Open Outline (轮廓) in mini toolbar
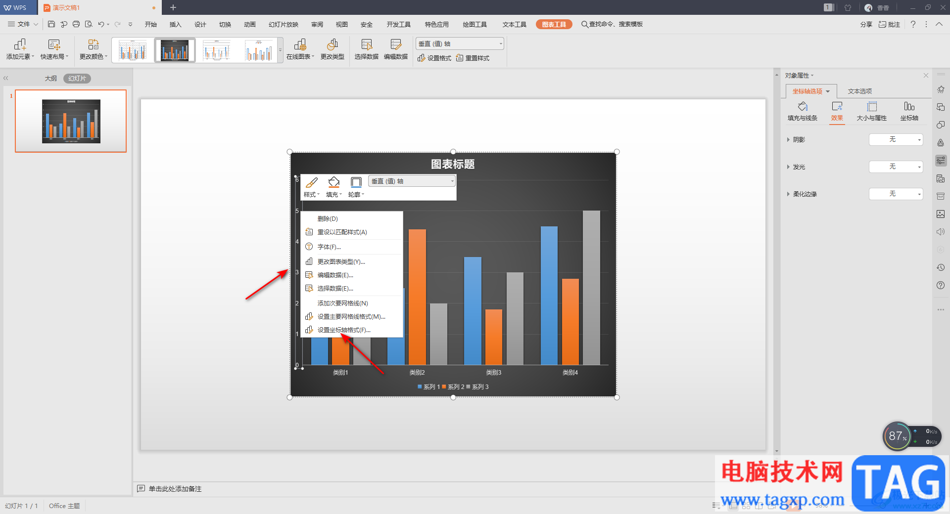 point(356,187)
